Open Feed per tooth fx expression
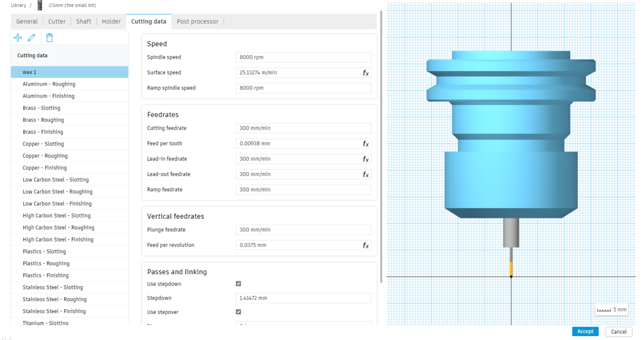643x340 pixels. (x=366, y=144)
